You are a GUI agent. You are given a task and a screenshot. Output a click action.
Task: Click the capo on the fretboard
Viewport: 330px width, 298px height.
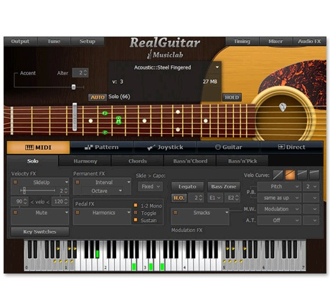[75, 117]
